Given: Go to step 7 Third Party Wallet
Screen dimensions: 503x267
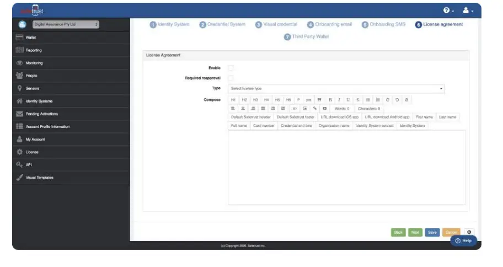Looking at the screenshot, I should click(306, 36).
